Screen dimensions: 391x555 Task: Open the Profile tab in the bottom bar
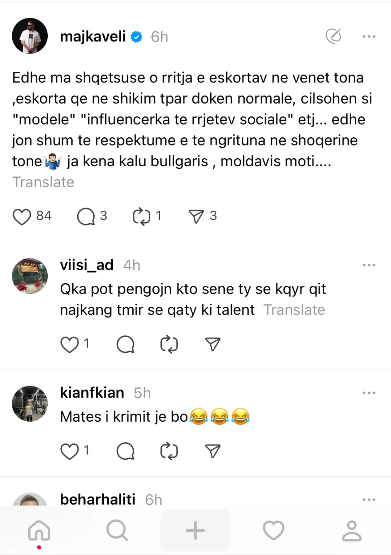tap(352, 530)
